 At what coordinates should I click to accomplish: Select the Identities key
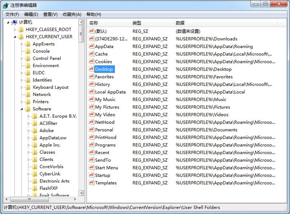[42, 80]
